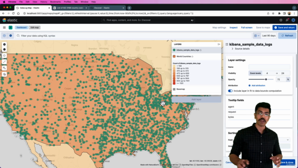Reload the browser page
Image resolution: width=298 pixels, height=168 pixels.
click(x=14, y=14)
